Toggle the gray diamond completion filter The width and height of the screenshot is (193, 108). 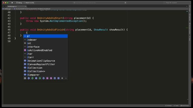coord(25,78)
